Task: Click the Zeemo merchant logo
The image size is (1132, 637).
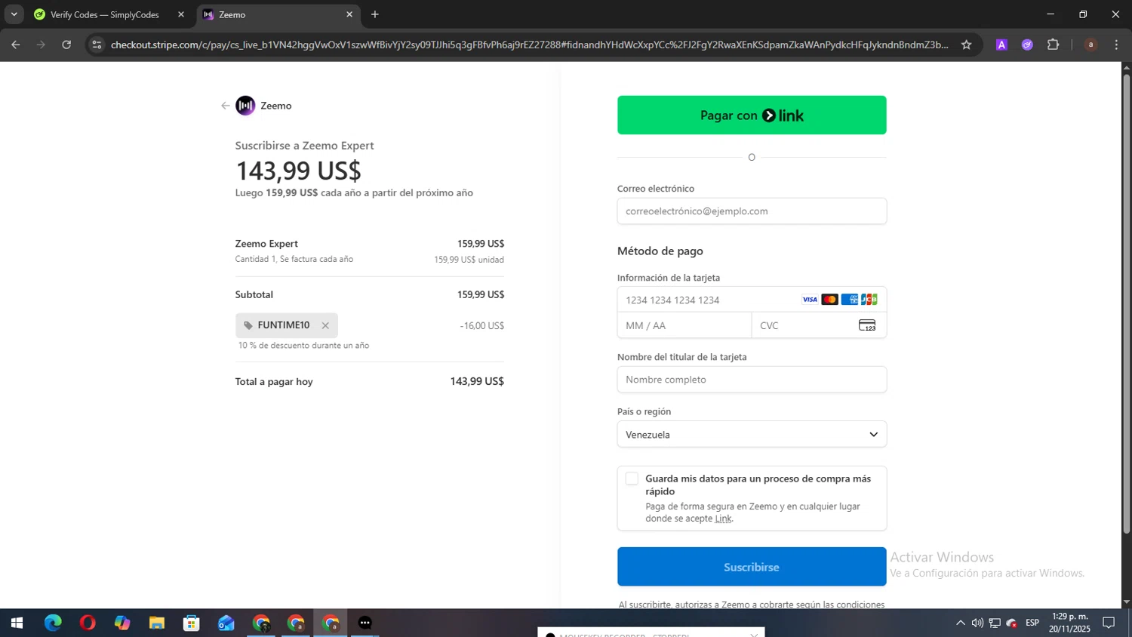Action: coord(245,106)
